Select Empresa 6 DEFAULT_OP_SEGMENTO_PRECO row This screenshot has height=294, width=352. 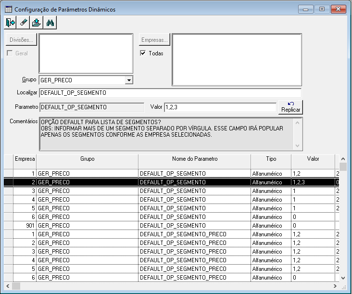click(172, 277)
